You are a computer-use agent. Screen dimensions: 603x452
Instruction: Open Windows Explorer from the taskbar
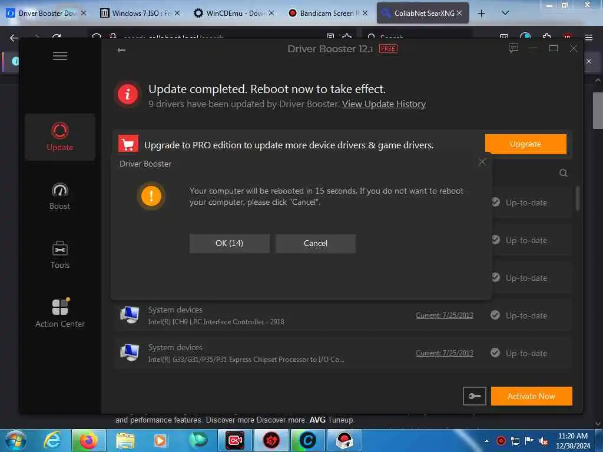click(125, 440)
